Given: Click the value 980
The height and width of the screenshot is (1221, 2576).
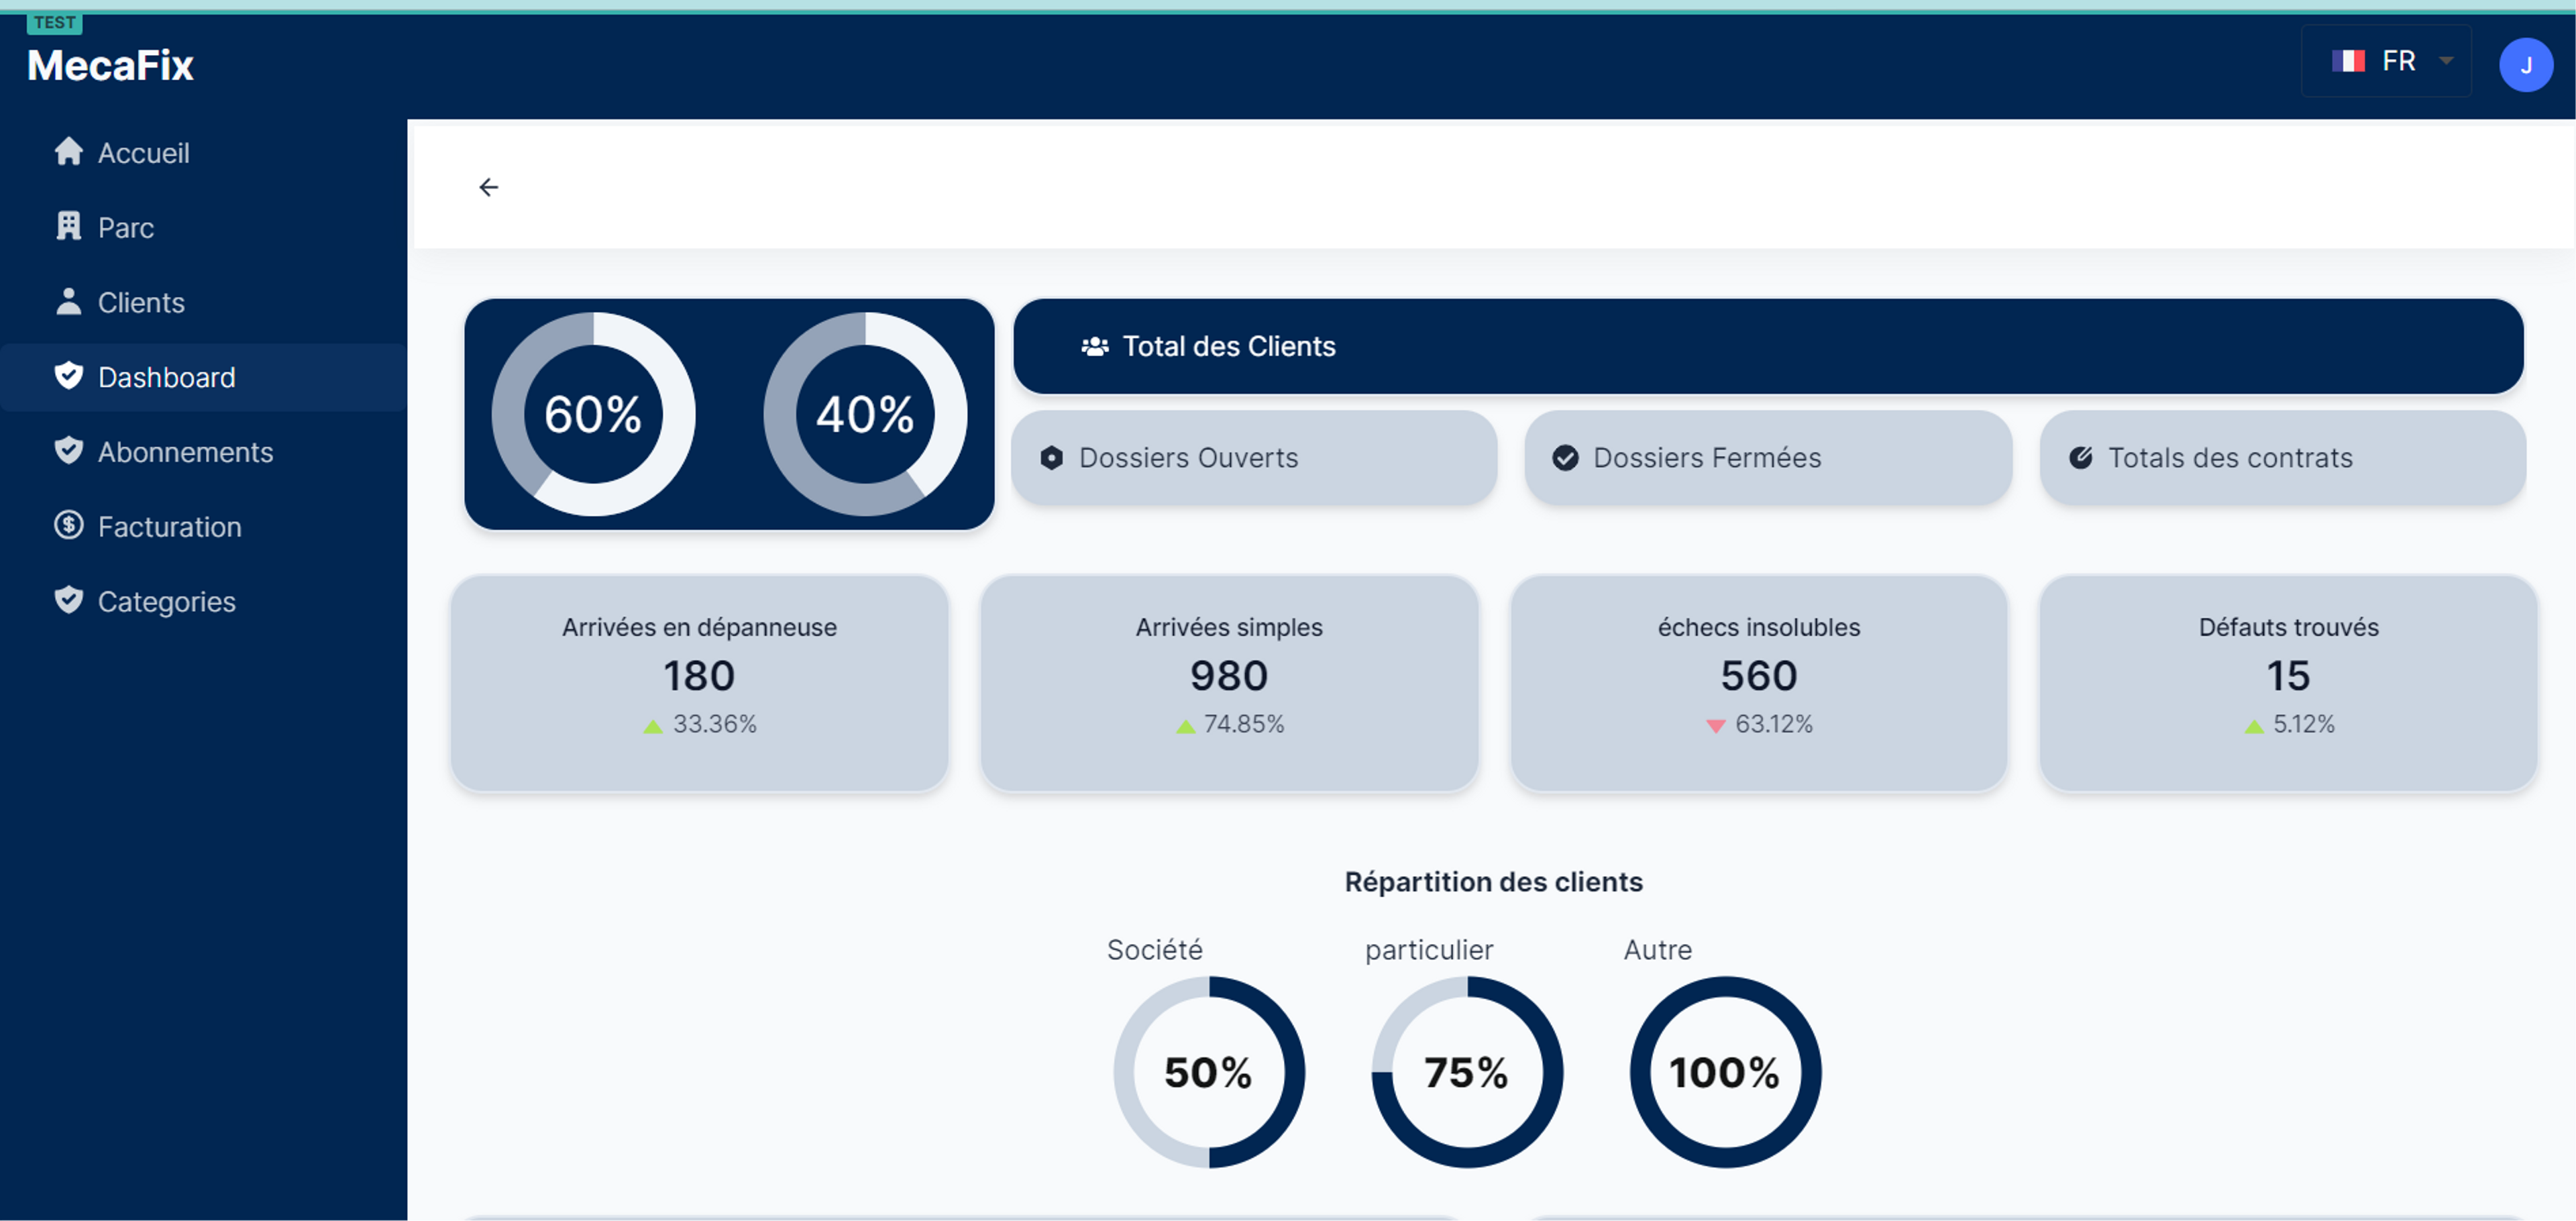Looking at the screenshot, I should [1229, 676].
